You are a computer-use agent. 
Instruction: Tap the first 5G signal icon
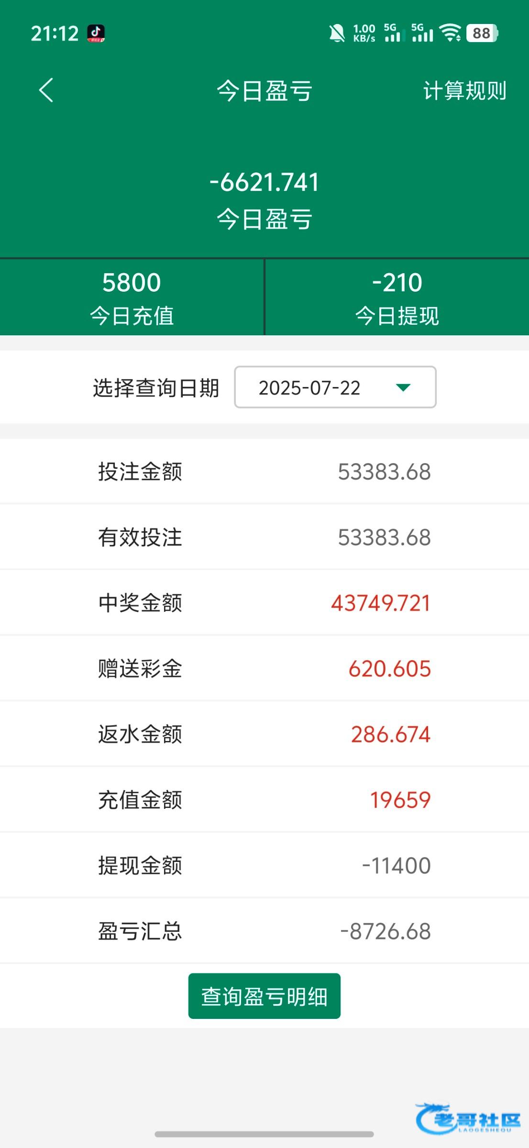tap(392, 33)
